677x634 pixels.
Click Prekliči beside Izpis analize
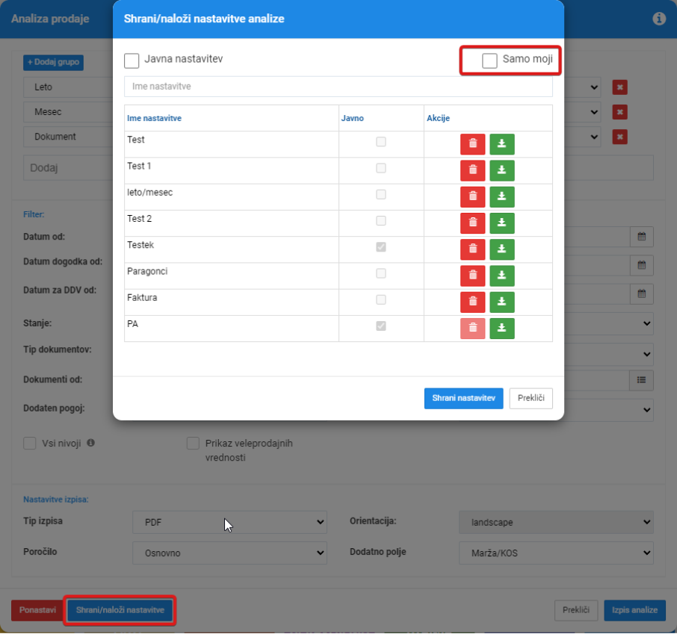576,610
